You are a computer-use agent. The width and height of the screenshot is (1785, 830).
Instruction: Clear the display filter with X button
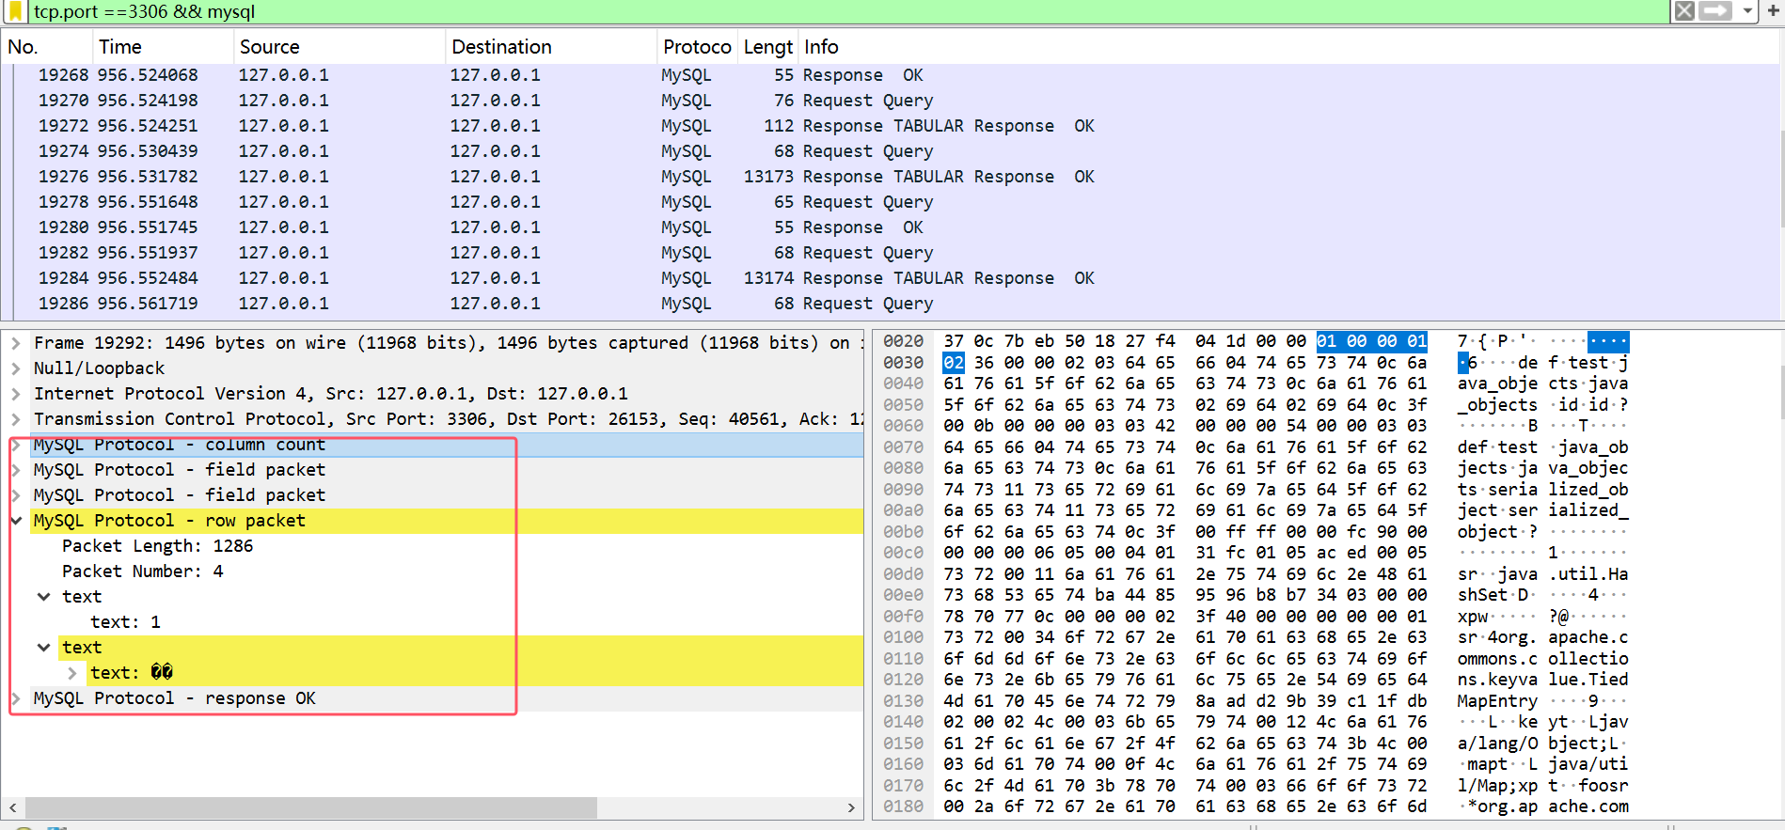point(1684,11)
